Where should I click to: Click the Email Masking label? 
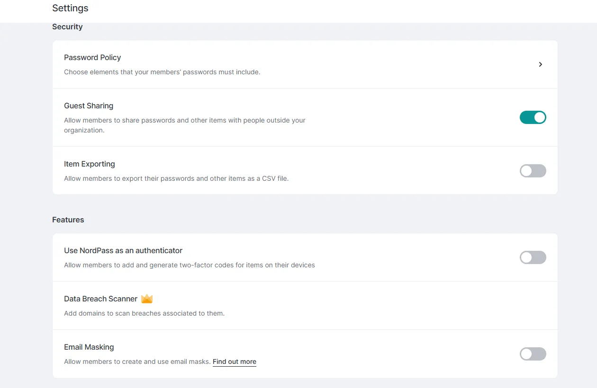pyautogui.click(x=89, y=347)
